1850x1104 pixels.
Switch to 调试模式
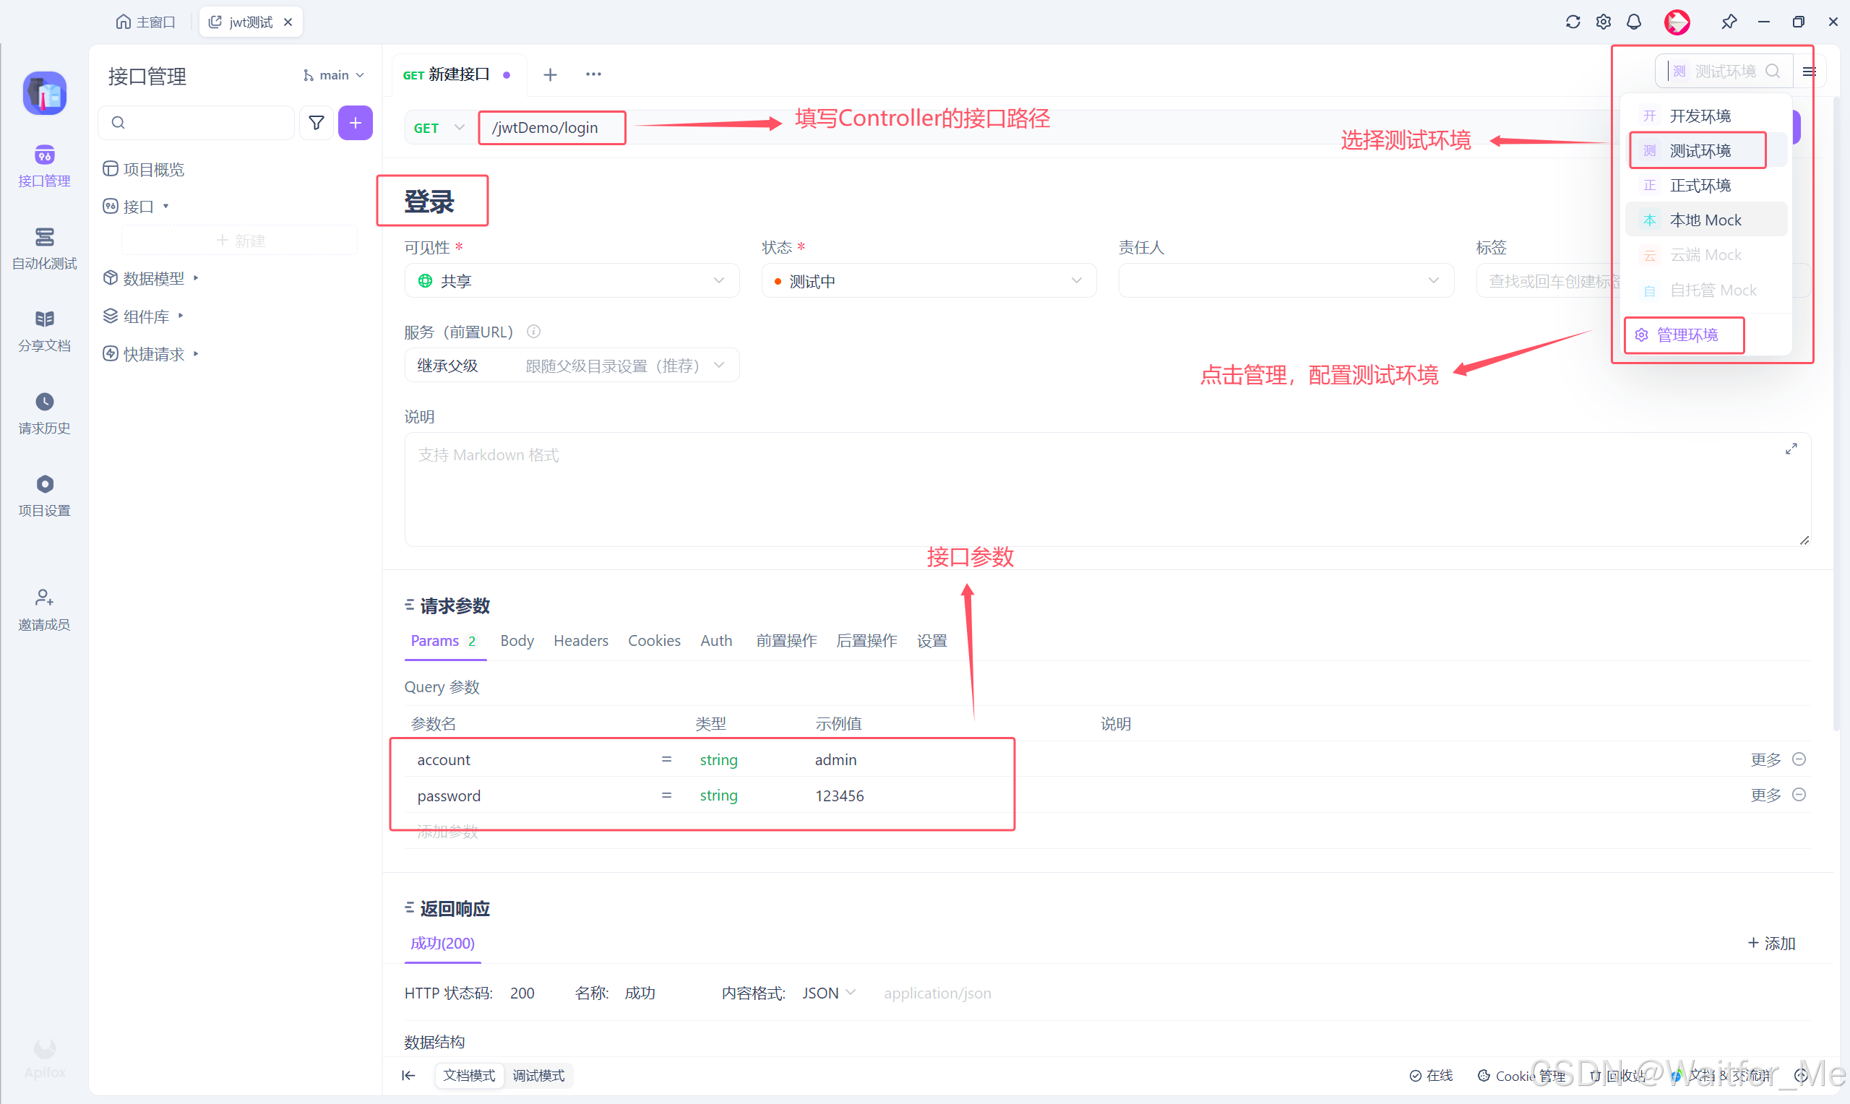click(x=538, y=1076)
